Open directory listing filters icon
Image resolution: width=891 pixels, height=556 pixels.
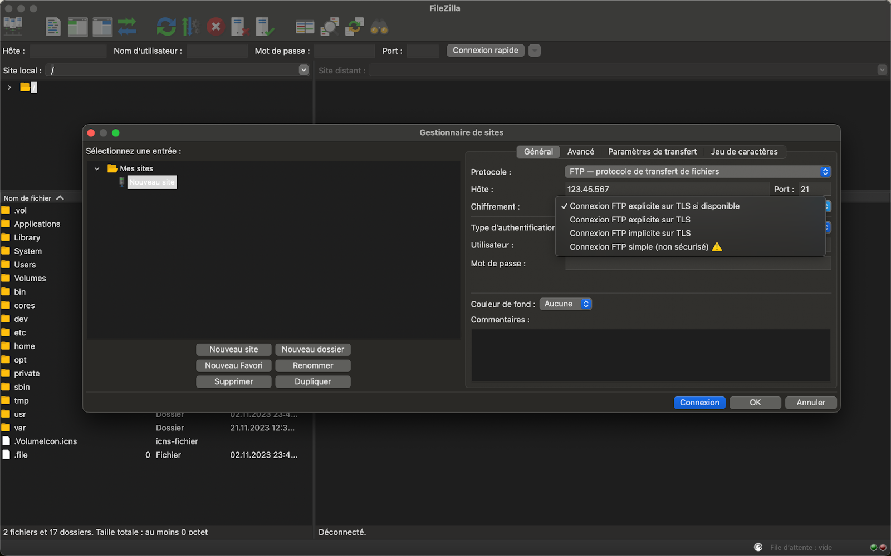305,27
